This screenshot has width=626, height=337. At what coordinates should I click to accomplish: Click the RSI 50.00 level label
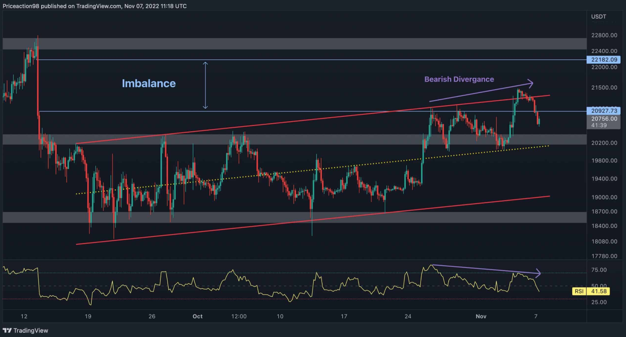(x=599, y=286)
